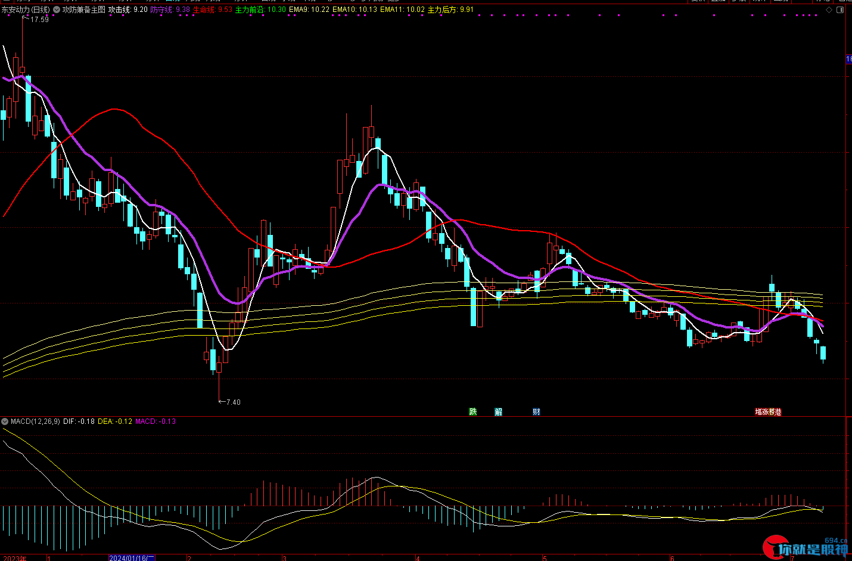Click the 财 event marker below the chart
The image size is (852, 561).
[536, 412]
